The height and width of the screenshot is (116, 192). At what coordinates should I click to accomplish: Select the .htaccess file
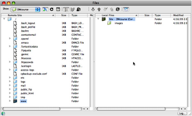[26, 58]
